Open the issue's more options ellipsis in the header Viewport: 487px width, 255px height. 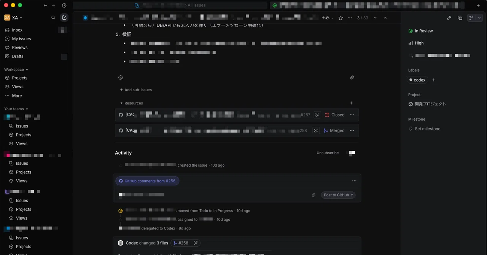pyautogui.click(x=350, y=18)
